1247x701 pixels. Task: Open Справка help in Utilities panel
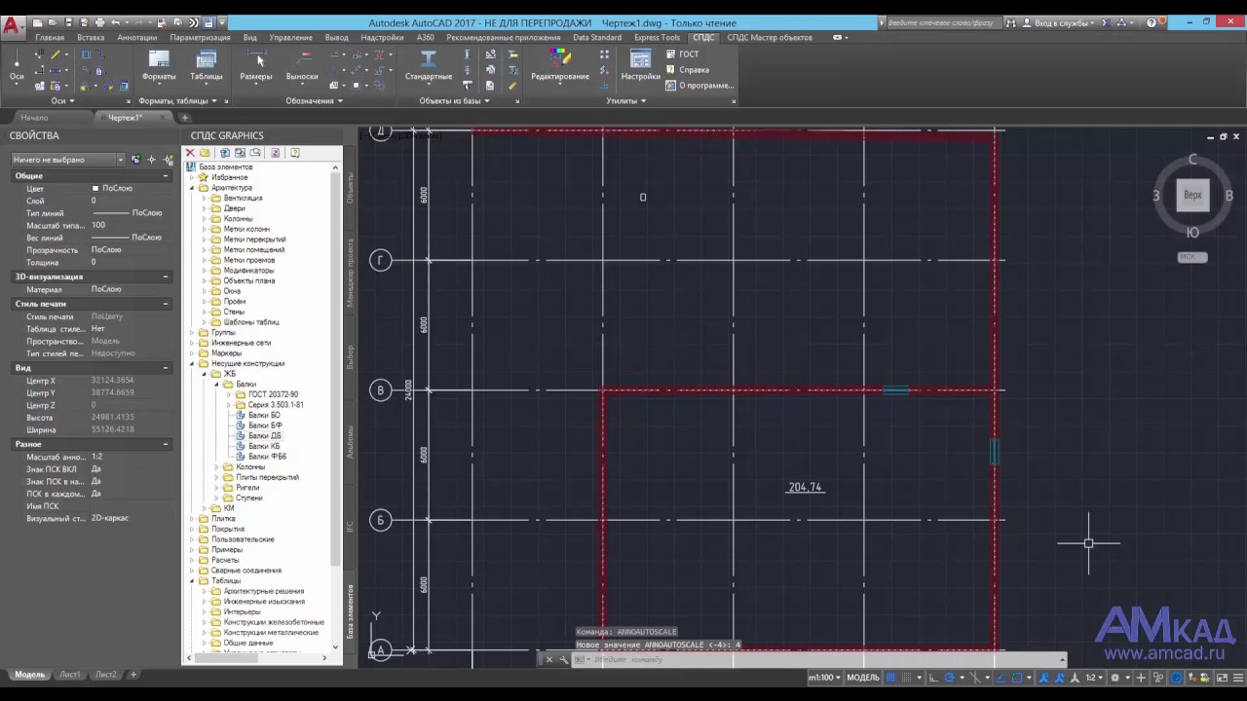point(688,70)
